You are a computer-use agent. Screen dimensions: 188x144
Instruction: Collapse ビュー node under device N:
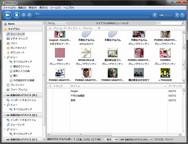(5, 105)
